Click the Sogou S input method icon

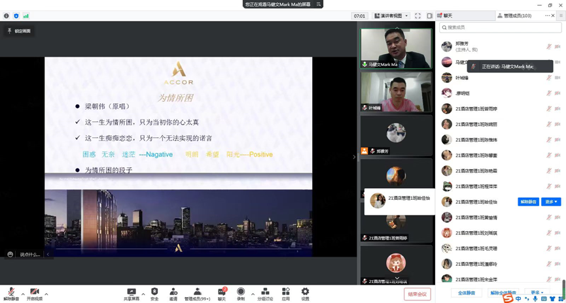[x=508, y=298]
